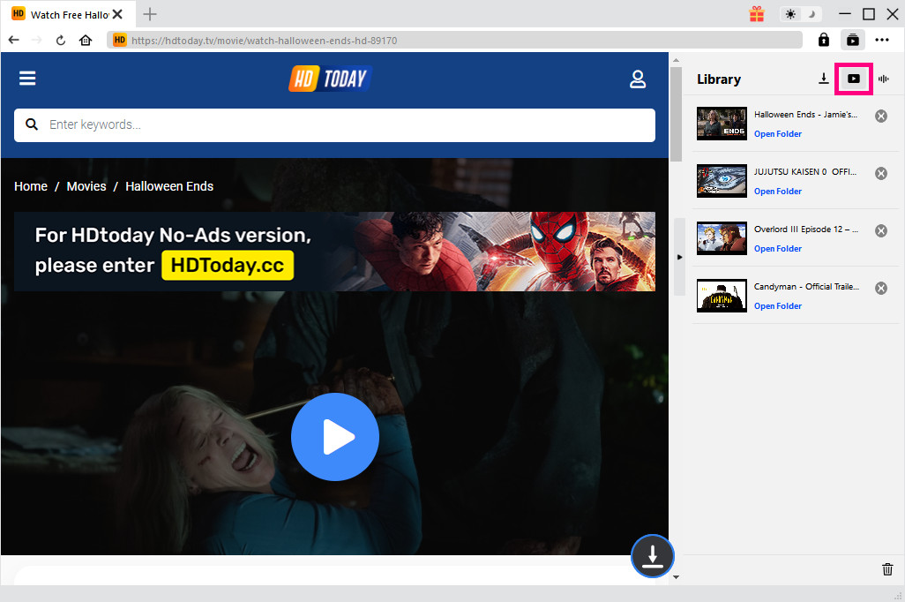Click the trash icon to clear library
Viewport: 905px width, 602px height.
tap(887, 569)
